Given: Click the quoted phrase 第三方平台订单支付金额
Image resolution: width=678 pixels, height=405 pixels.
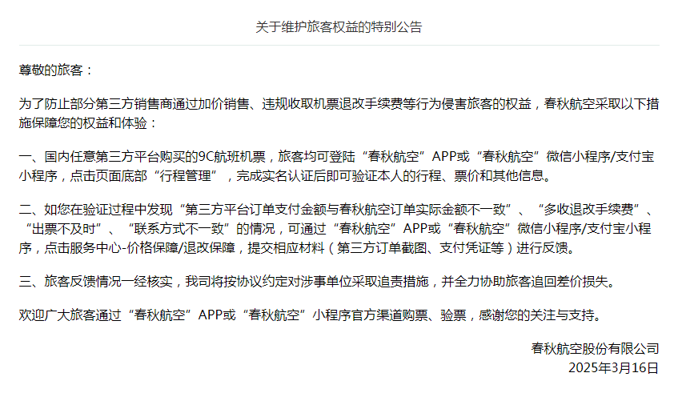Looking at the screenshot, I should [x=256, y=210].
